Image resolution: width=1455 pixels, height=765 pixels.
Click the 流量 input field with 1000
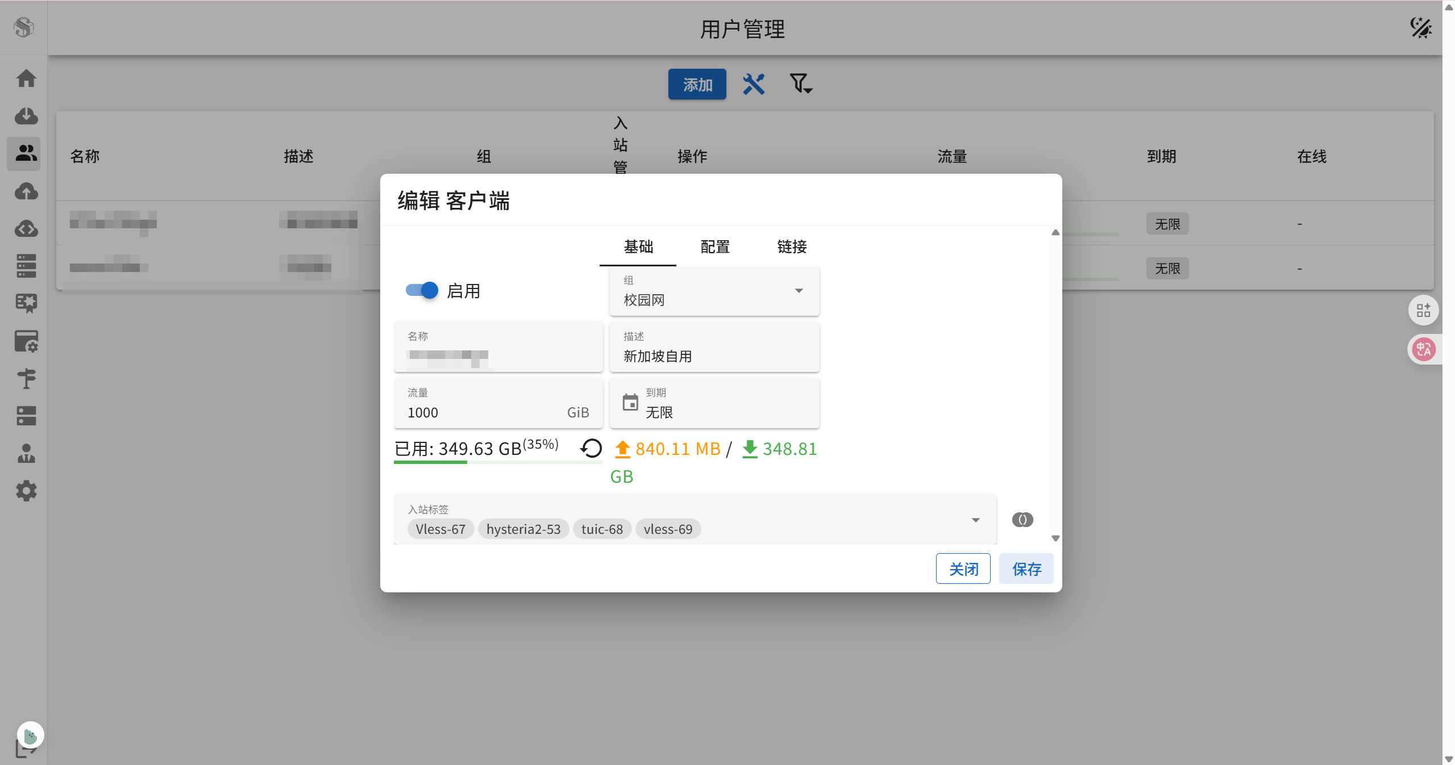point(483,412)
